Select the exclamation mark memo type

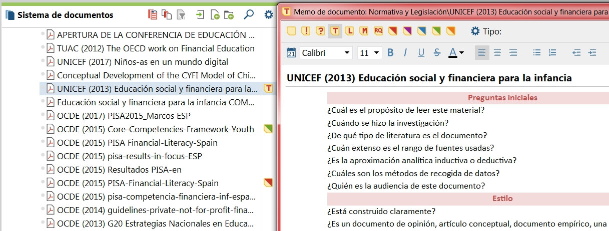(306, 31)
